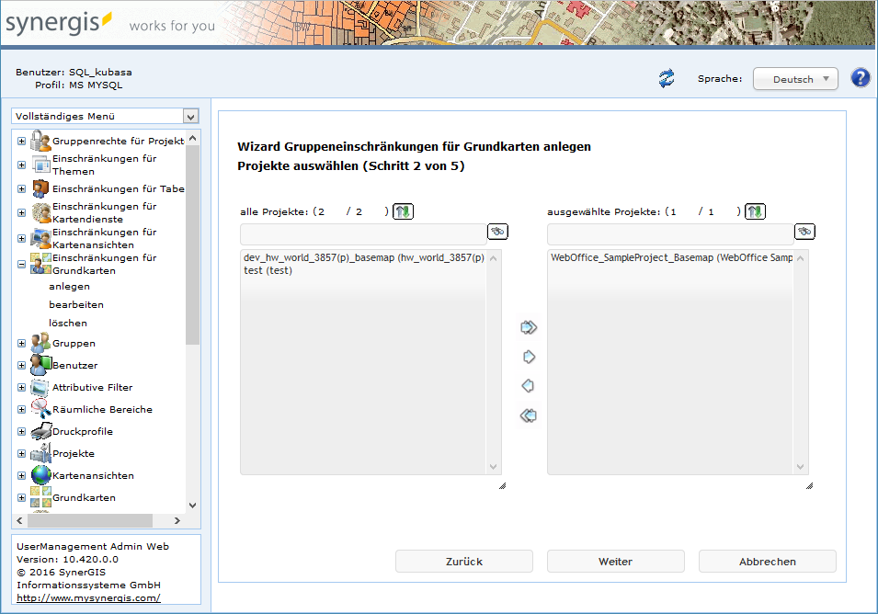
Task: Expand the Gruppen tree node
Action: point(21,343)
